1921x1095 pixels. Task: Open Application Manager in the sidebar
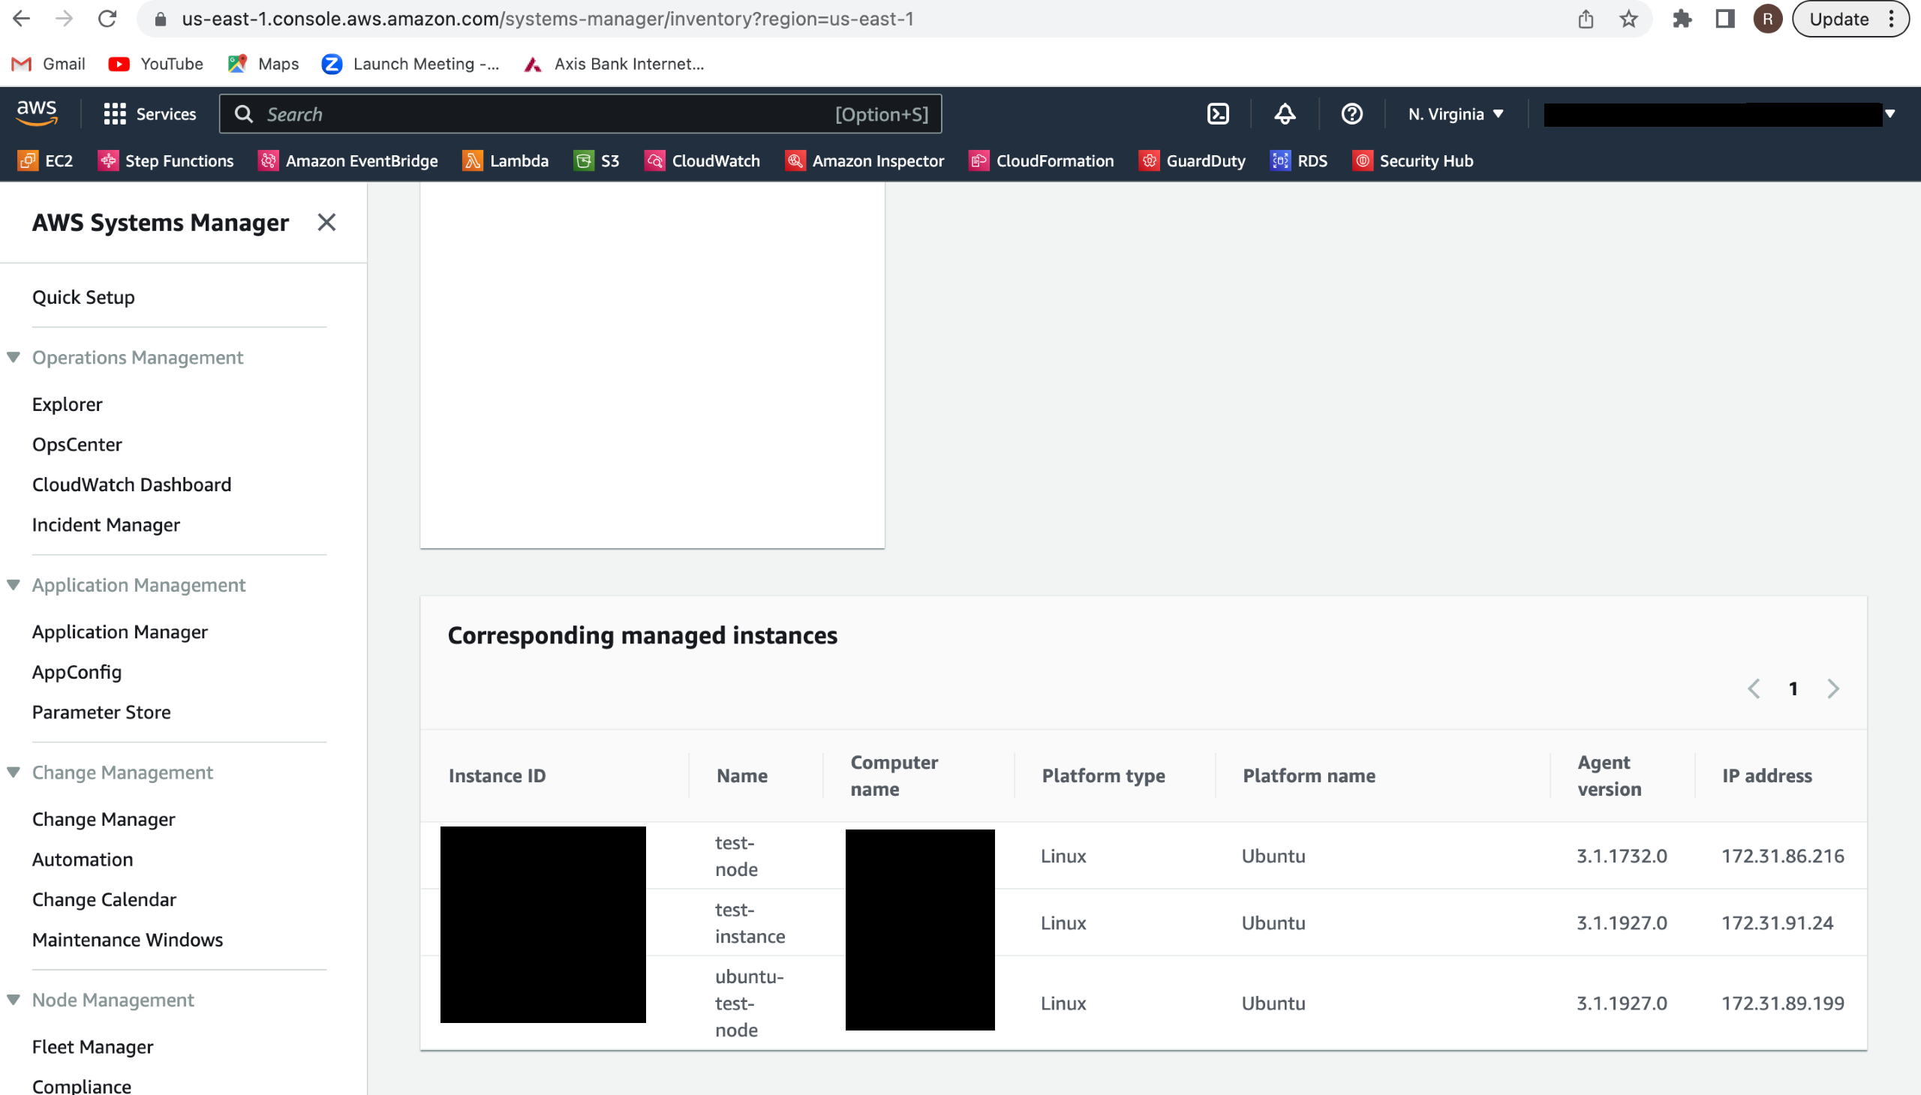[x=119, y=632]
